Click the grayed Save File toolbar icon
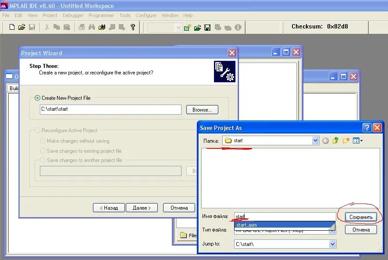 [32, 27]
